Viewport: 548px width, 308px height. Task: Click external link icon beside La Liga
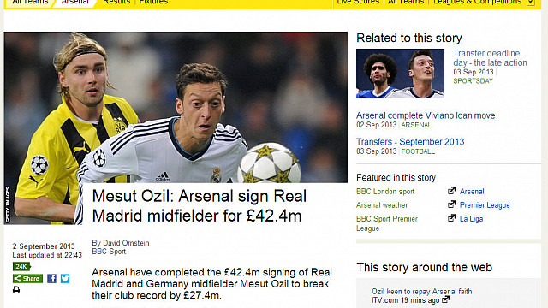tap(451, 218)
